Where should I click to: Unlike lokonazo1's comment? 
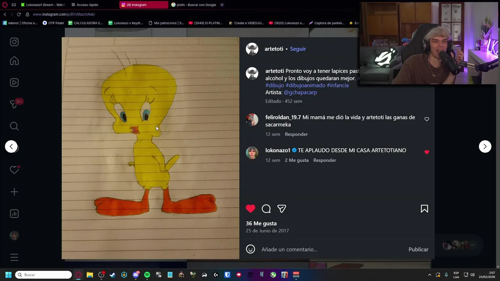[x=427, y=152]
